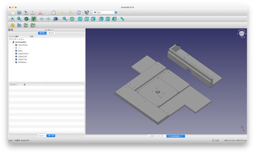Screen dimensions: 255x154
Task: Close the torimatable : 1 tab
Action: tap(168, 136)
